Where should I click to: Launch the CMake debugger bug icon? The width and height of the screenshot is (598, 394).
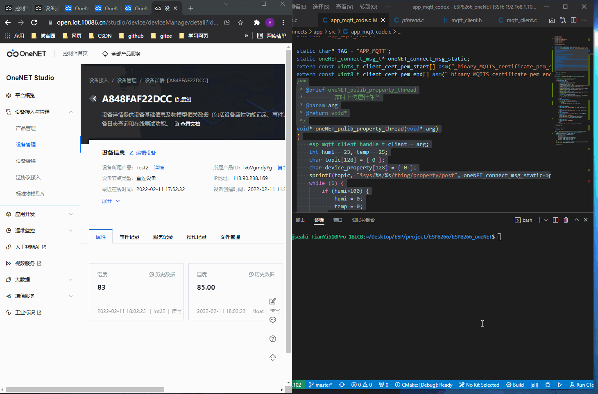[548, 385]
